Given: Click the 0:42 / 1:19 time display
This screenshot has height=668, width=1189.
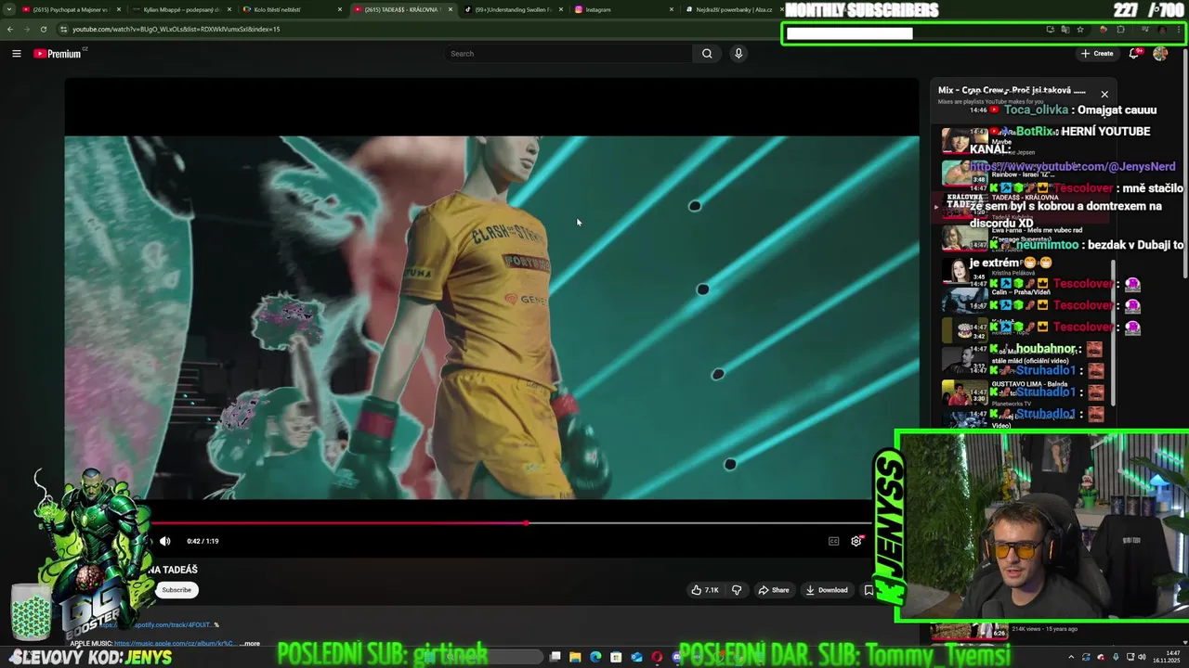Looking at the screenshot, I should (x=203, y=541).
